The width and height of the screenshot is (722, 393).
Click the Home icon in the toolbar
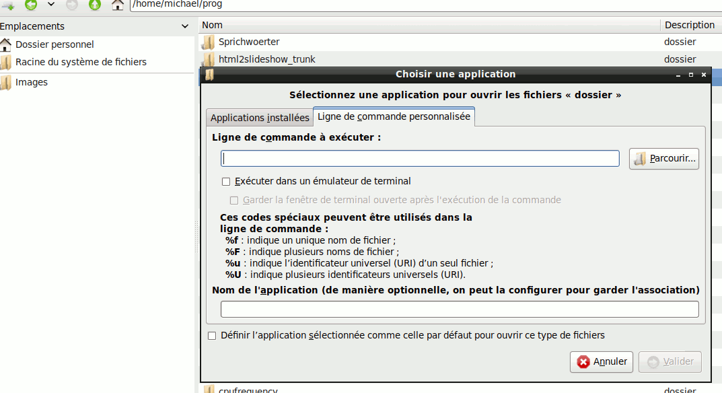pyautogui.click(x=118, y=5)
